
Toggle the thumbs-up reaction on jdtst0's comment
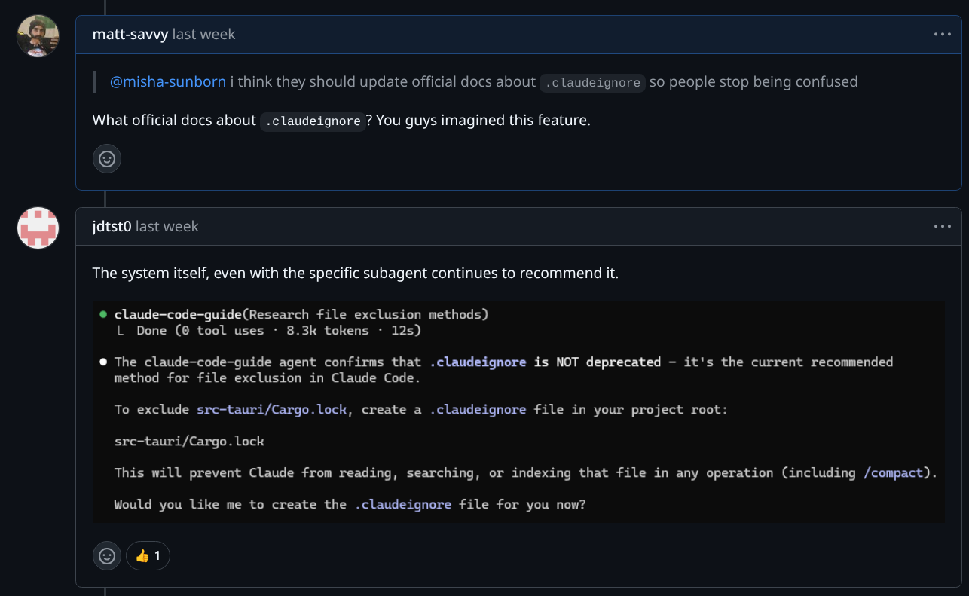[x=148, y=555]
